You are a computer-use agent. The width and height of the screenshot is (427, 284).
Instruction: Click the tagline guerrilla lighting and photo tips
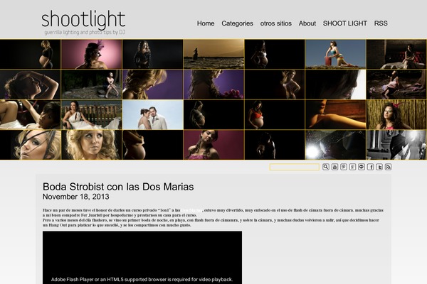pos(85,33)
